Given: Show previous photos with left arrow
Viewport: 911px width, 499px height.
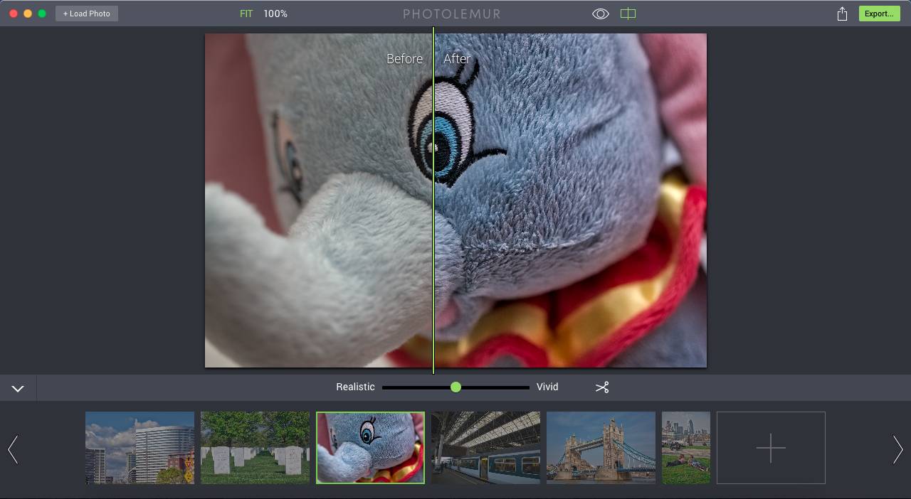Looking at the screenshot, I should tap(13, 449).
